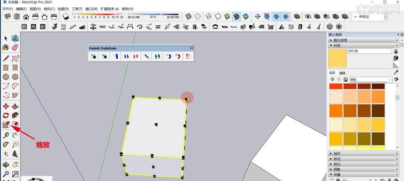Open the 文件(F) menu

pos(7,9)
